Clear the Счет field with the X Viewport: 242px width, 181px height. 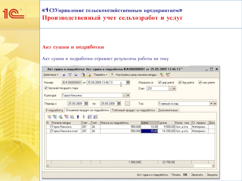[x=174, y=88]
